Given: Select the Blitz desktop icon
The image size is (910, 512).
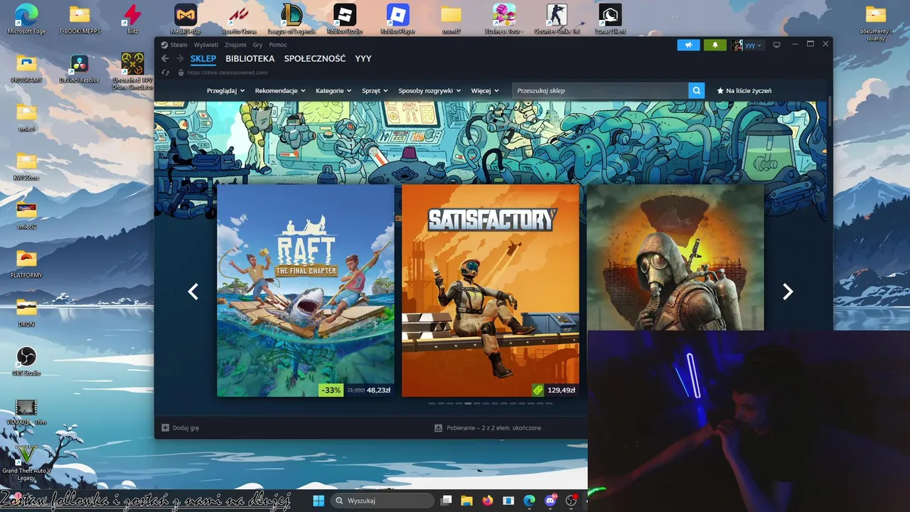Looking at the screenshot, I should point(132,19).
